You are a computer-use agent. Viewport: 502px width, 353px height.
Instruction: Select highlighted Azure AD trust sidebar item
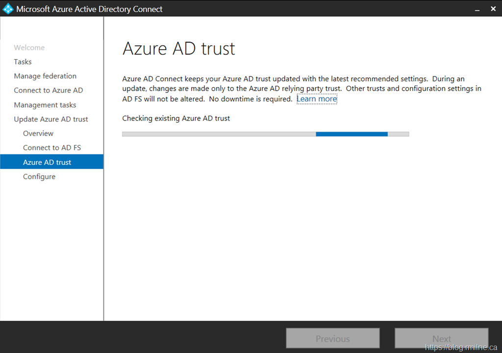[47, 162]
